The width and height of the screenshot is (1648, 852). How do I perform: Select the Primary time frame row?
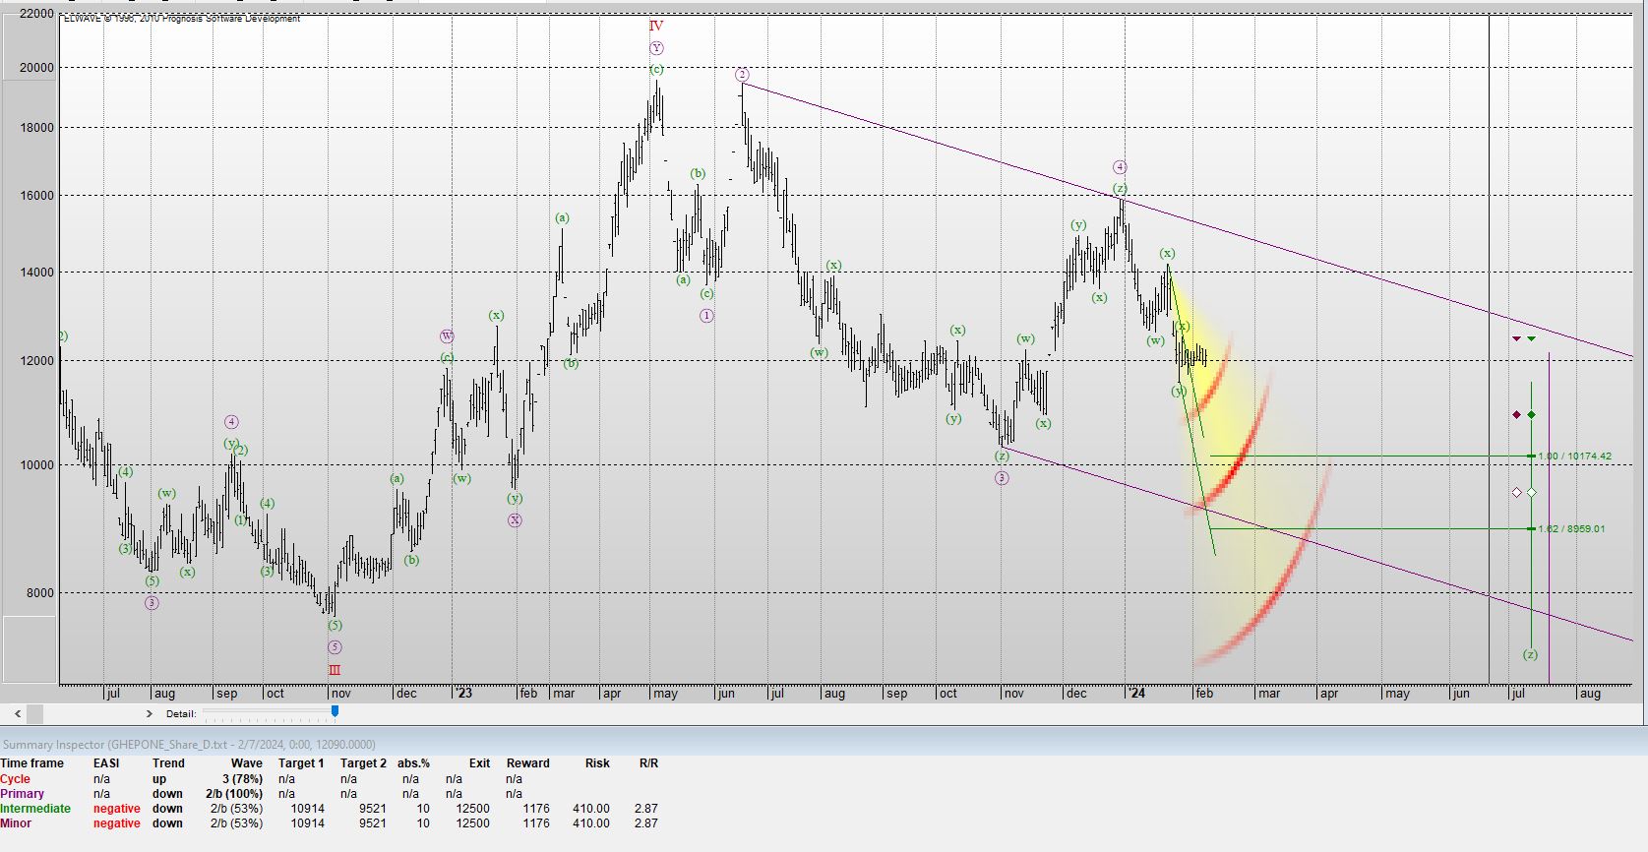pos(330,794)
